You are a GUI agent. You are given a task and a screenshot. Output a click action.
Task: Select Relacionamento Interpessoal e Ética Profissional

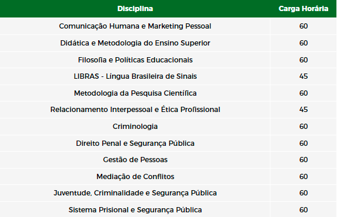tap(135, 110)
